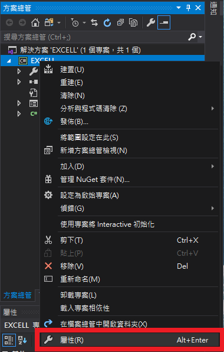Toggle categorized view in Properties panel
Image resolution: width=224 pixels, height=352 pixels.
point(9,340)
